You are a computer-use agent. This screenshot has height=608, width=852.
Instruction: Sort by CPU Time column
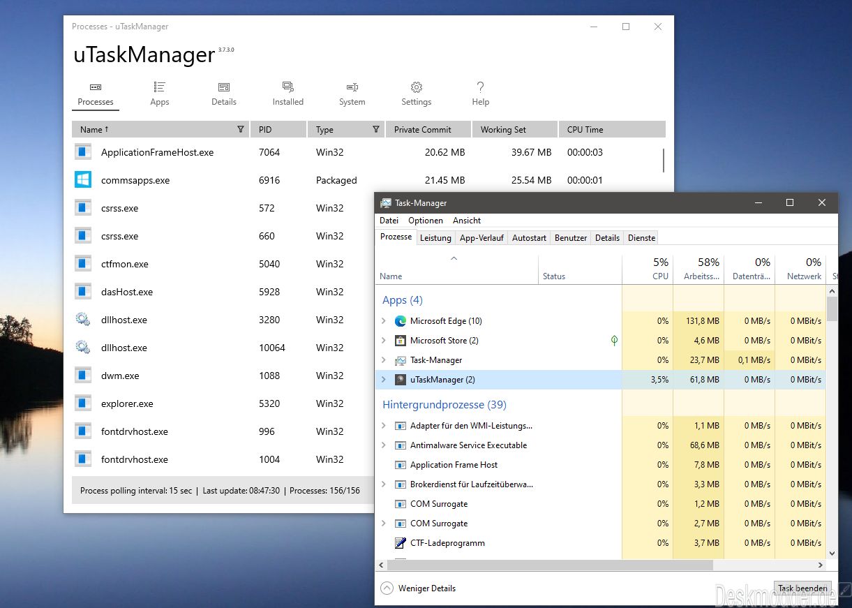coord(612,129)
